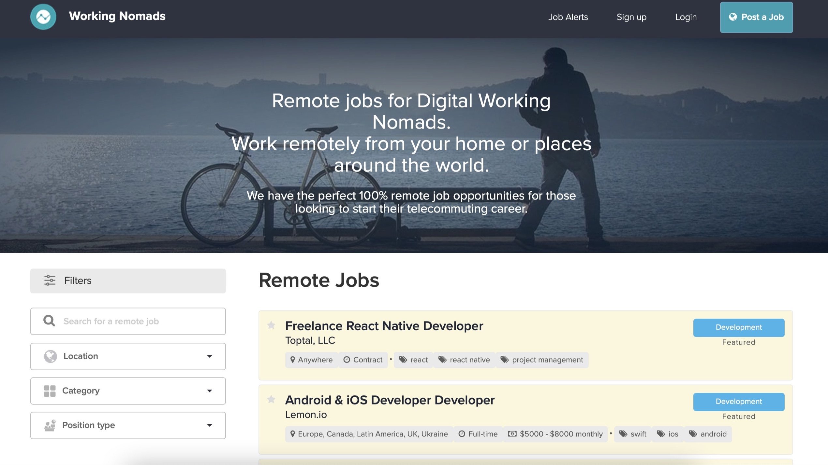Click the Working Nomads logo icon

(x=43, y=17)
